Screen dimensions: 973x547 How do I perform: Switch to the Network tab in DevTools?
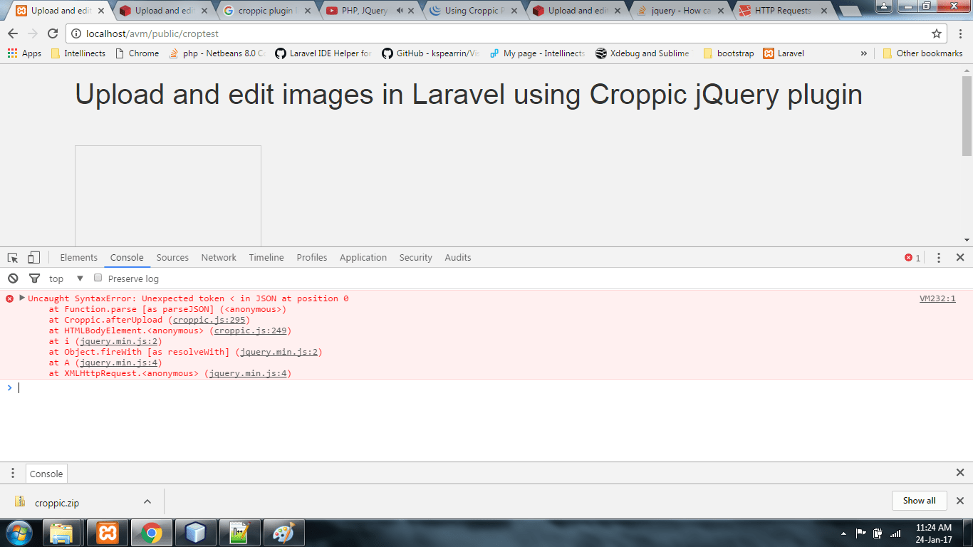pos(218,257)
